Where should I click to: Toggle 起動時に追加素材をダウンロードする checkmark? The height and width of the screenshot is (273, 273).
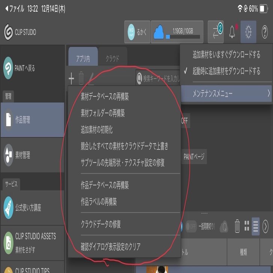pos(226,71)
